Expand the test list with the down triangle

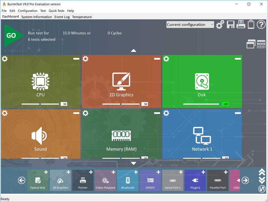133,163
